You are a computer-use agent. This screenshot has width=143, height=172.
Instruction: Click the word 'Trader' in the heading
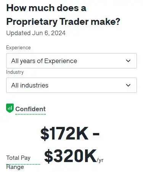pyautogui.click(x=74, y=21)
